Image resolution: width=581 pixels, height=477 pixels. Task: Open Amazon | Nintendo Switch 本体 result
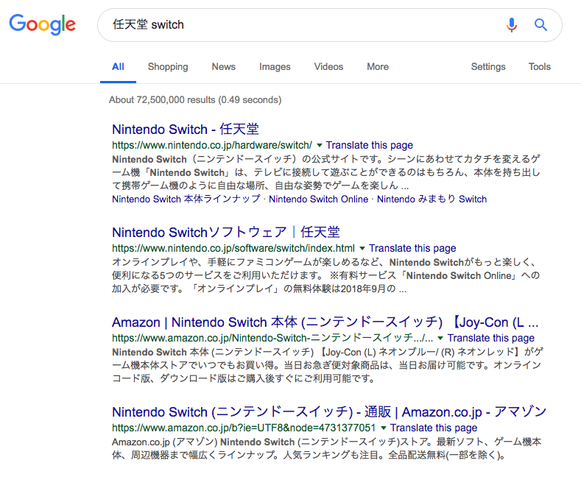coord(325,322)
